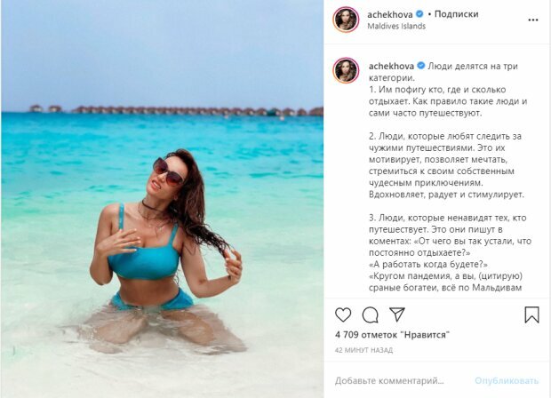The image size is (551, 398).
Task: Share post using paper plane icon
Action: pyautogui.click(x=397, y=314)
